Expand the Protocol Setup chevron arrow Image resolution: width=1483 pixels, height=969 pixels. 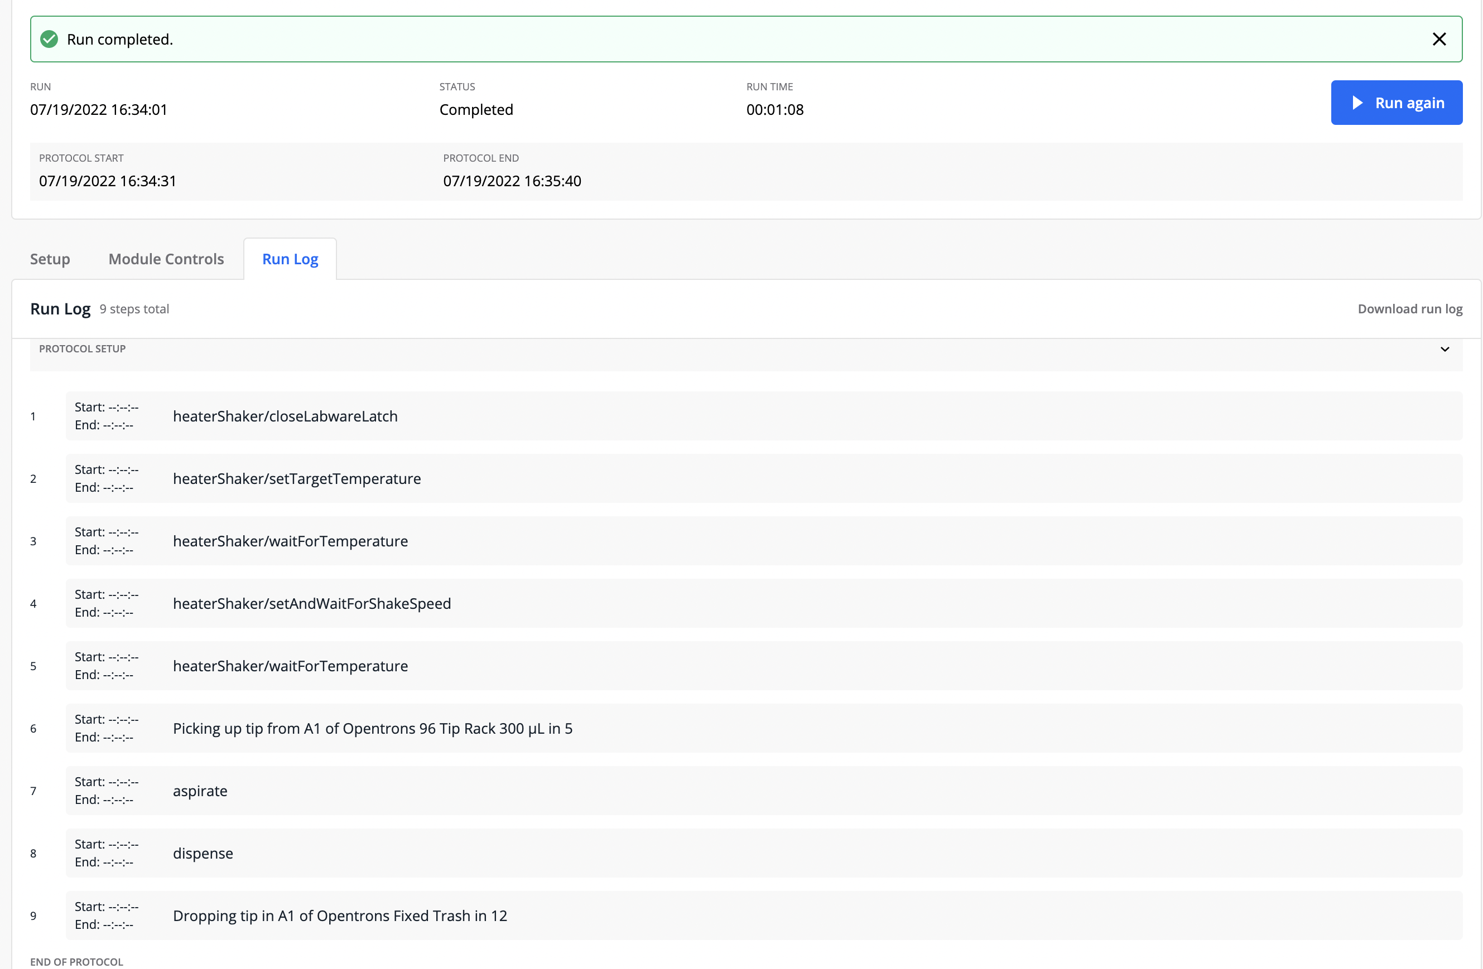coord(1445,349)
